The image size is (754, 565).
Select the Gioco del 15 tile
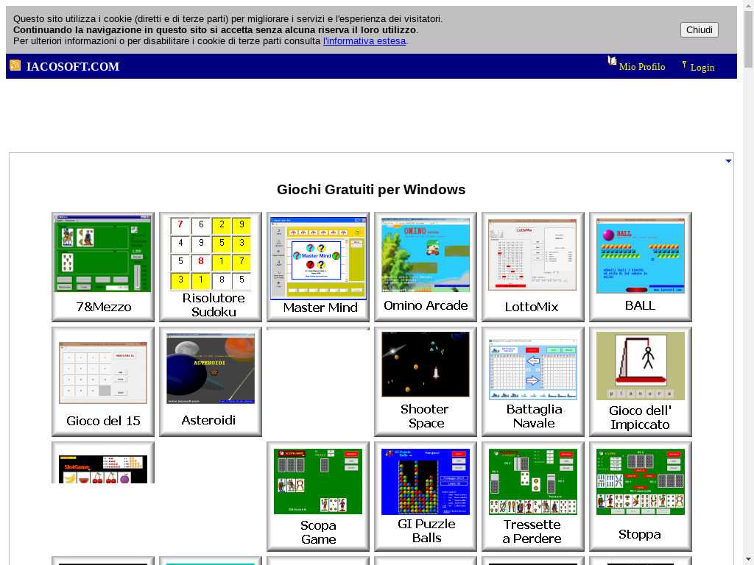103,382
